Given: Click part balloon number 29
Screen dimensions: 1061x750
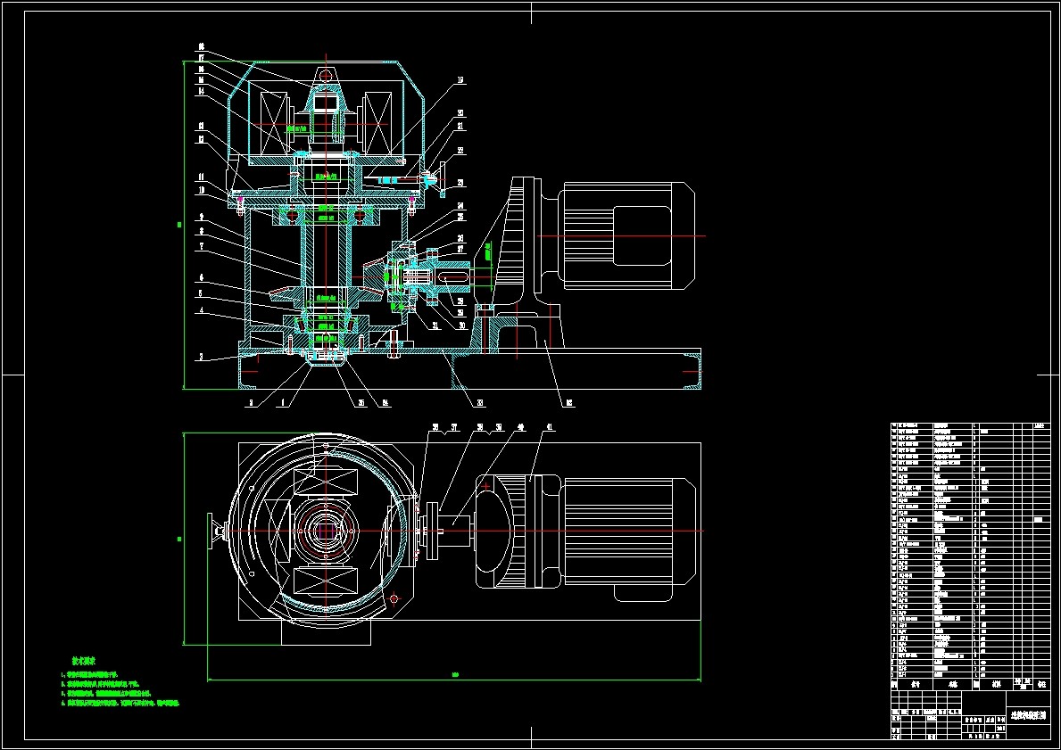Looking at the screenshot, I should point(461,312).
